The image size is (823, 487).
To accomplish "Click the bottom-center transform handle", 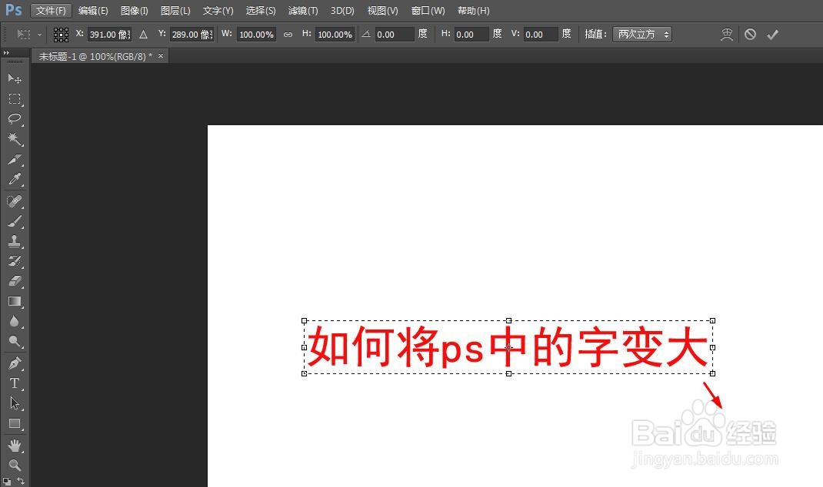I will coord(508,373).
